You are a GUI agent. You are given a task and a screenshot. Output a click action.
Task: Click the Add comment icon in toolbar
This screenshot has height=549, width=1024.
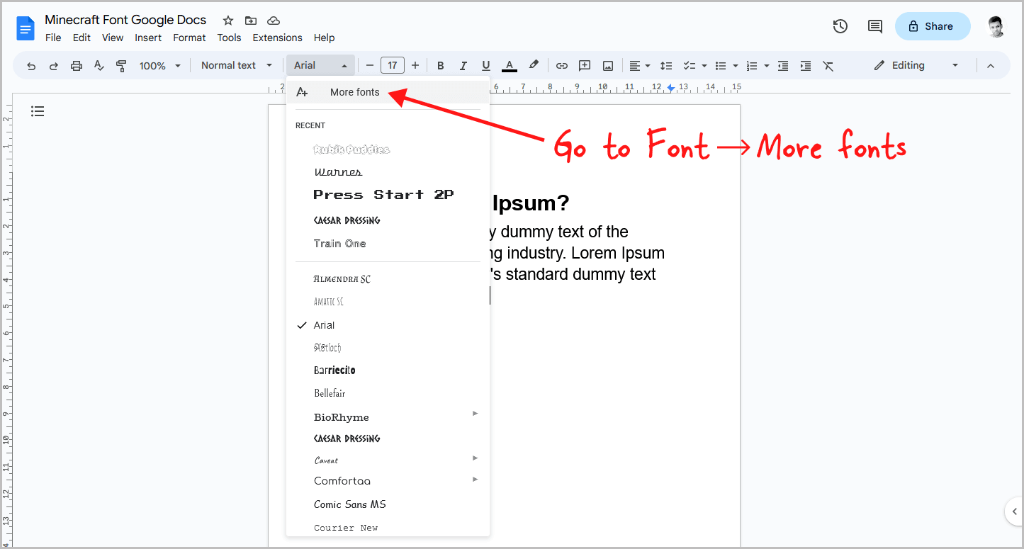[585, 66]
